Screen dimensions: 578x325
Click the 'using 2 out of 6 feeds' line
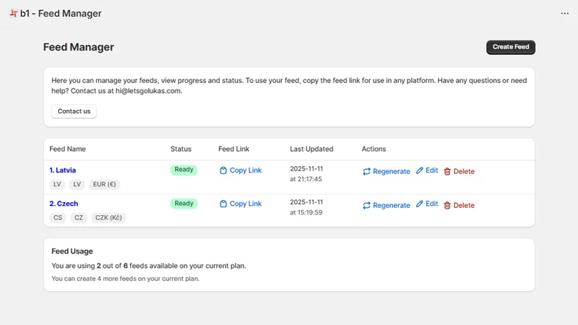click(149, 266)
